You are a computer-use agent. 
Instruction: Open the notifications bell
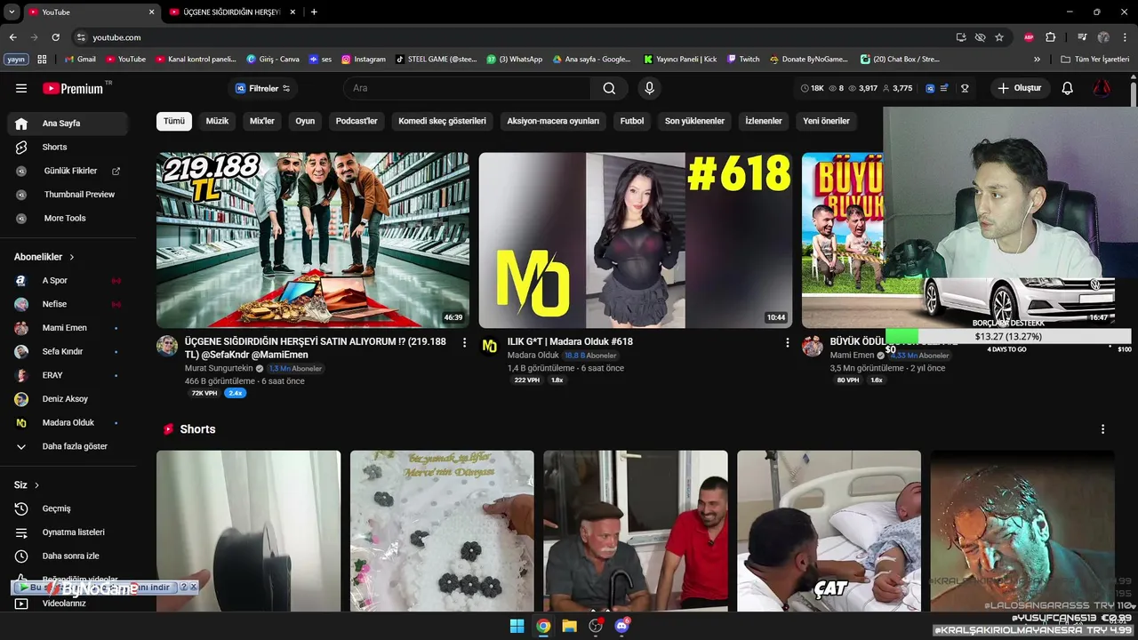pyautogui.click(x=1068, y=88)
